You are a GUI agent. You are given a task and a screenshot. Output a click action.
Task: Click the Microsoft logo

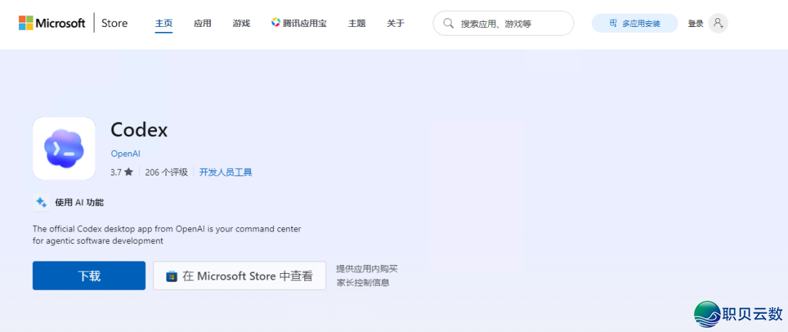pos(52,23)
